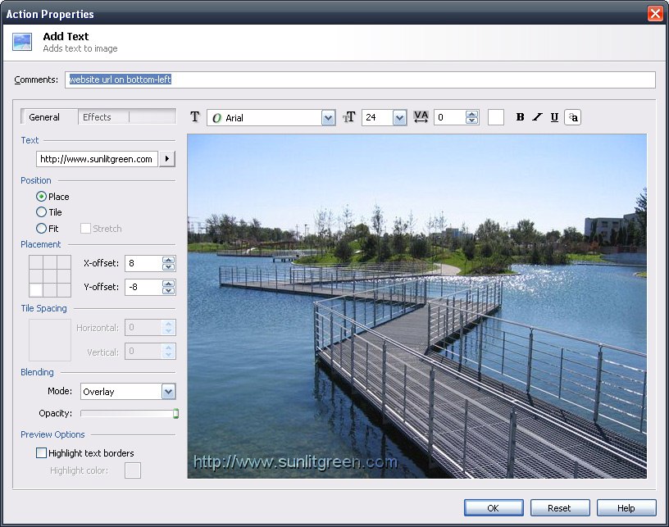The image size is (669, 527).
Task: Select the Tile position option
Action: pyautogui.click(x=41, y=212)
